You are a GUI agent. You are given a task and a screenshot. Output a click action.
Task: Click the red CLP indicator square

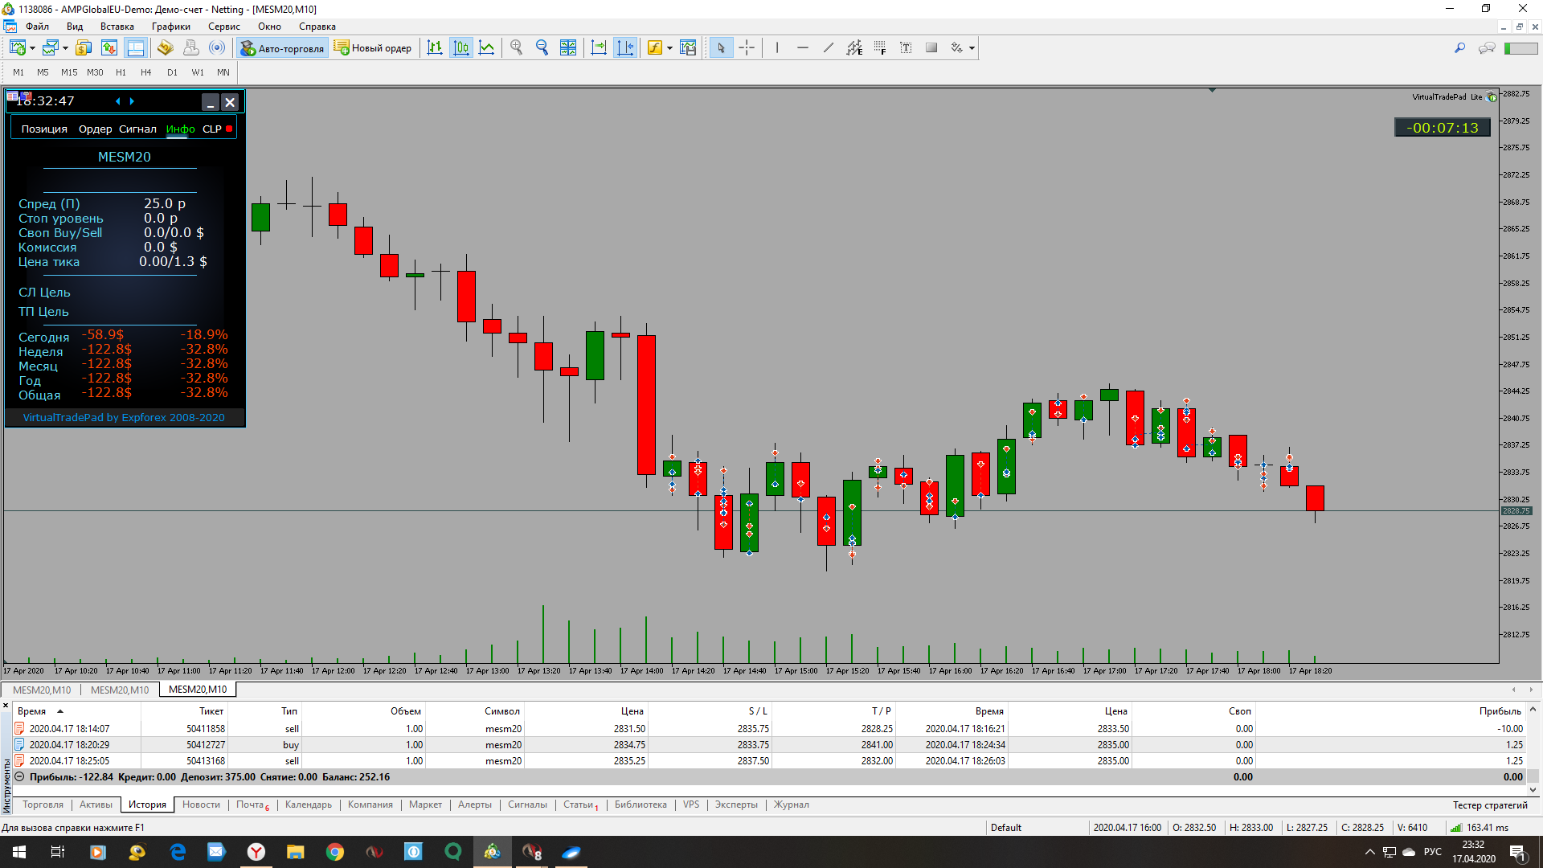point(229,129)
